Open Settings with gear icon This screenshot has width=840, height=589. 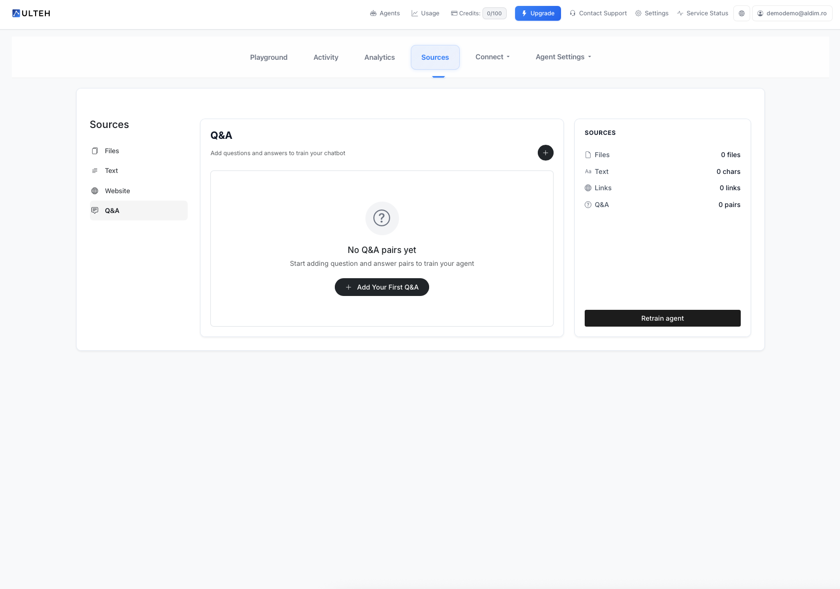point(652,13)
